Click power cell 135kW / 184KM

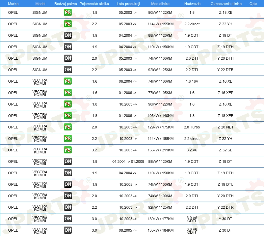pos(160,230)
